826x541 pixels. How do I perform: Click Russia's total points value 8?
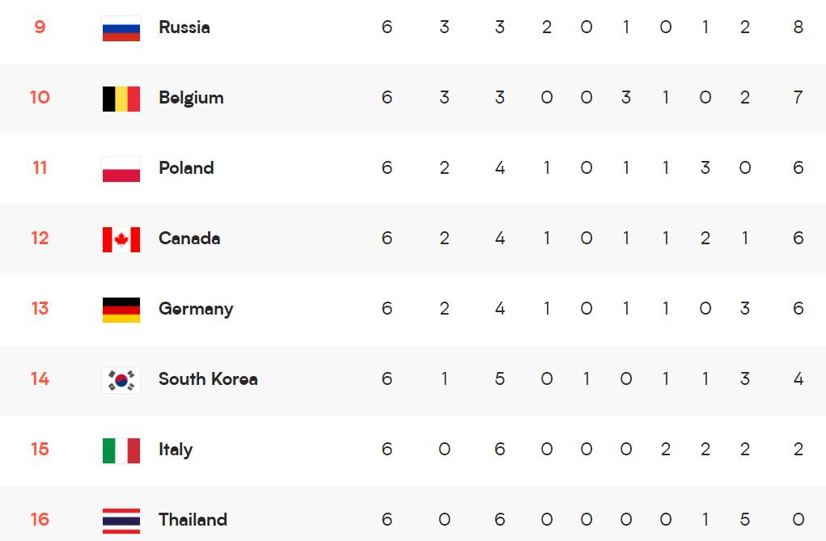click(x=798, y=27)
